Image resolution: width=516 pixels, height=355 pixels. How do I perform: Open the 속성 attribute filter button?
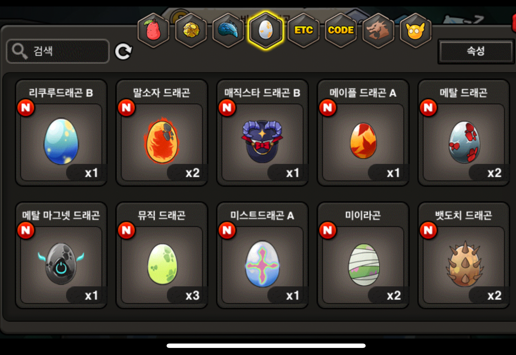tap(475, 51)
